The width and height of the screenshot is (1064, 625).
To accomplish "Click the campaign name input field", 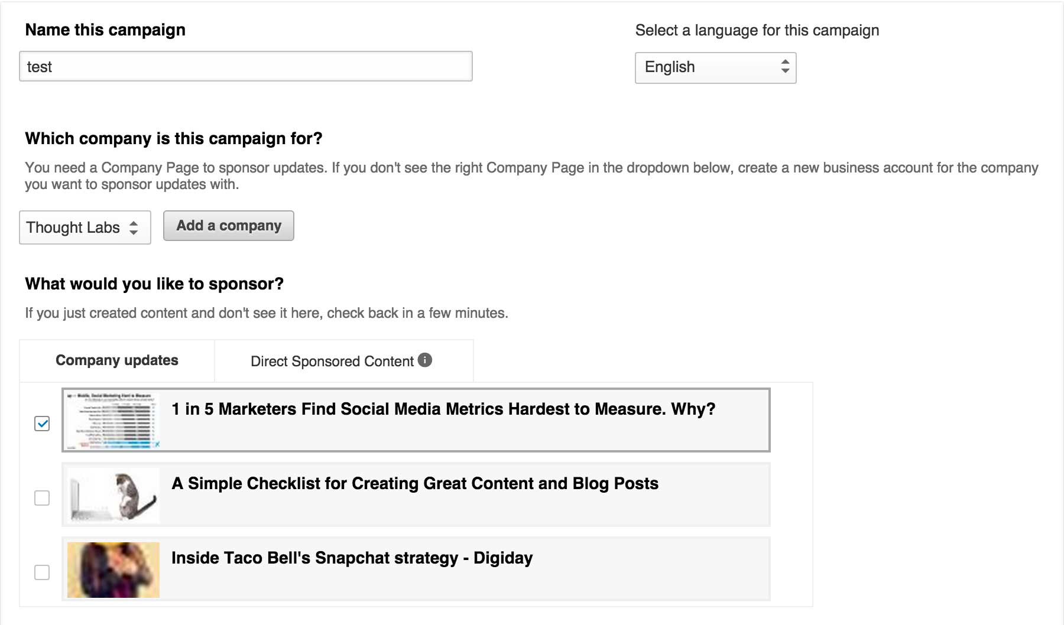I will [x=245, y=66].
